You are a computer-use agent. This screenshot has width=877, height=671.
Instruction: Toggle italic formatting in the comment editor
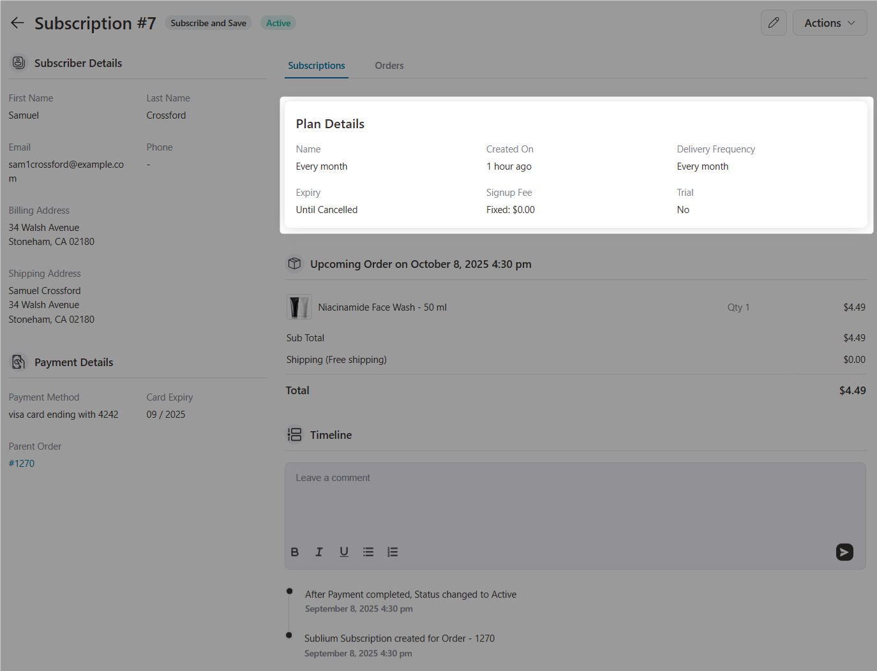tap(319, 552)
